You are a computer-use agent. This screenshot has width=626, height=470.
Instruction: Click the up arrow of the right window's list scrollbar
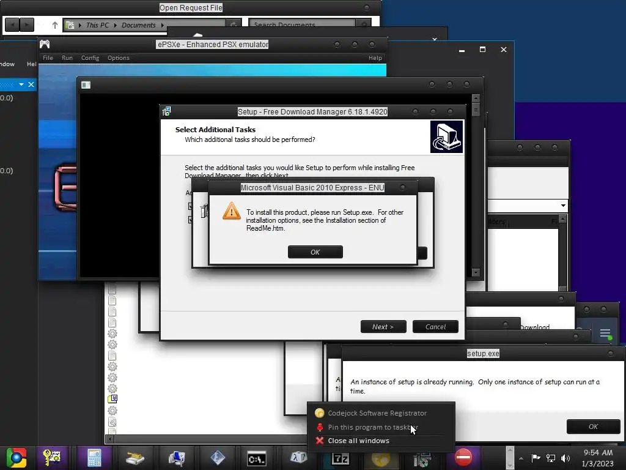click(562, 219)
